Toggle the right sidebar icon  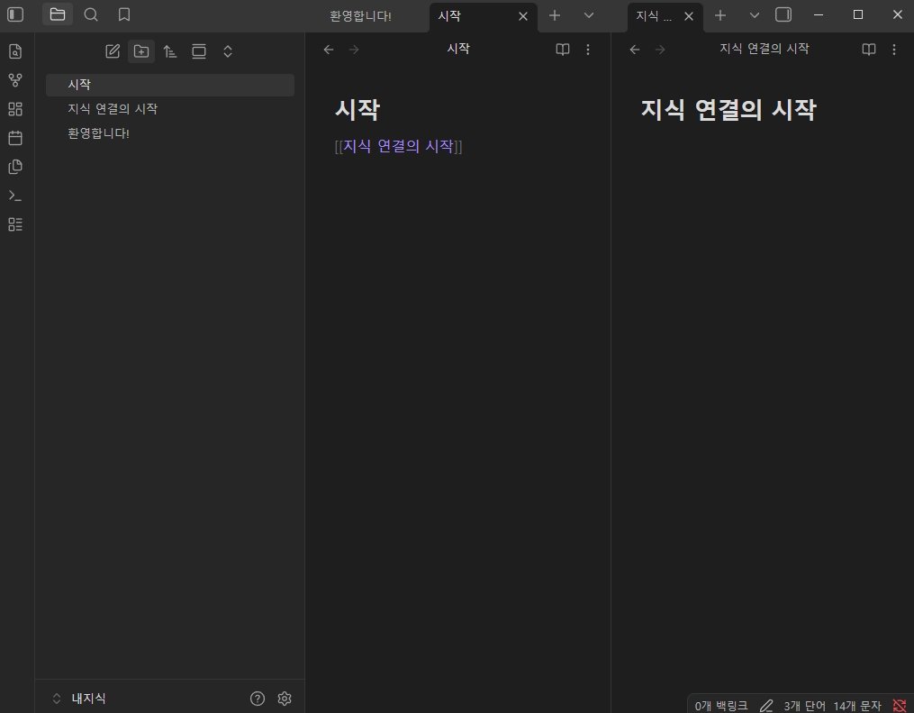point(783,14)
